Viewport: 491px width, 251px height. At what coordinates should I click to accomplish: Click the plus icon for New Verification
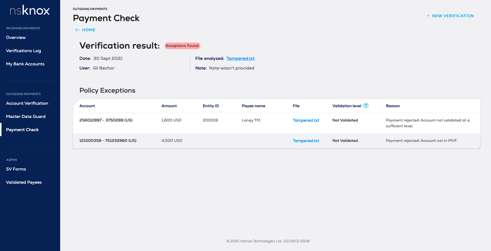point(428,16)
